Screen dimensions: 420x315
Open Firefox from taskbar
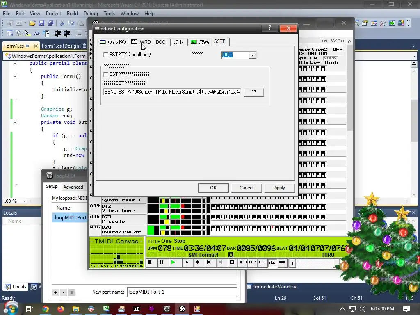tap(61, 309)
